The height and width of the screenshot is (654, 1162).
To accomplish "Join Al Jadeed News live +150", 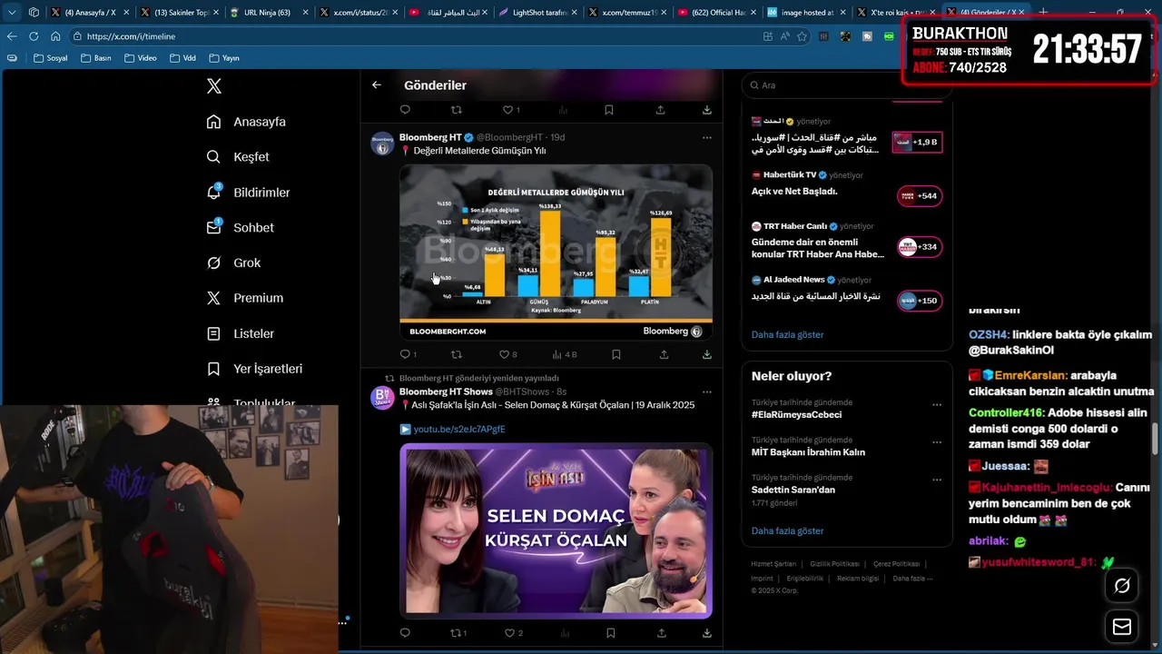I will coord(920,301).
